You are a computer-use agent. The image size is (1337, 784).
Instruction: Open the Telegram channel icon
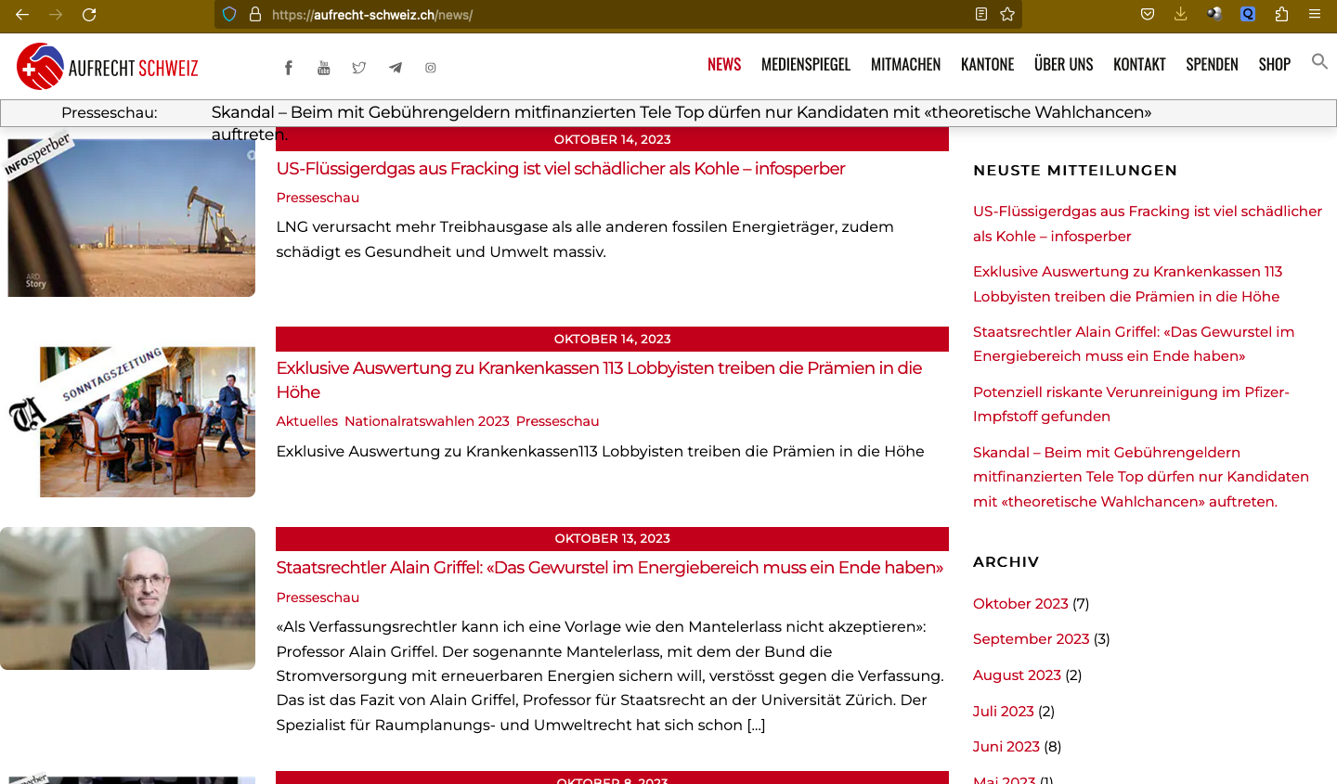pos(396,68)
